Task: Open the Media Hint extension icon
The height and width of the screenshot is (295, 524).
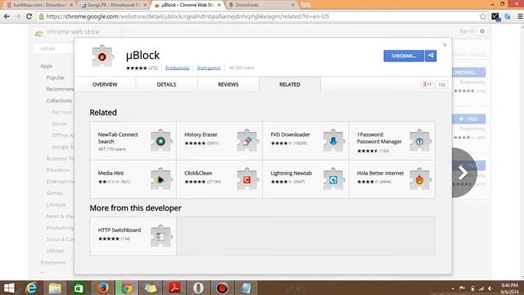Action: click(x=161, y=179)
